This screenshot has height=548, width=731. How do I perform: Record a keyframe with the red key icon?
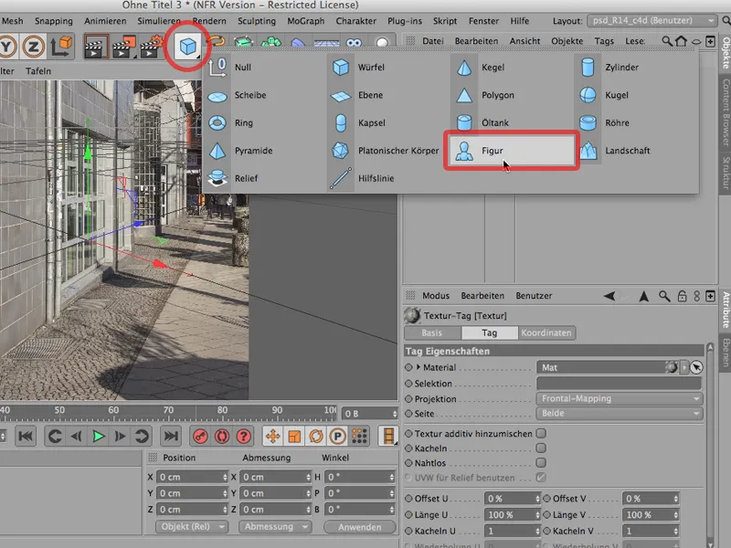coord(200,437)
